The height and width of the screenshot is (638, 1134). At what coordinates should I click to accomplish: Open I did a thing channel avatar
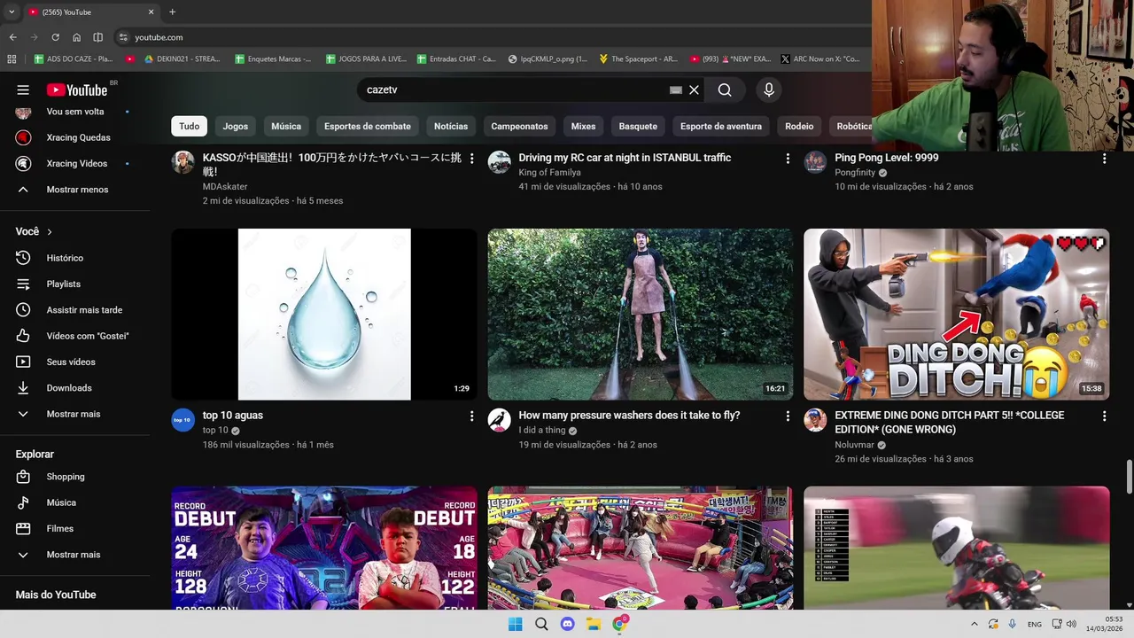pos(499,420)
